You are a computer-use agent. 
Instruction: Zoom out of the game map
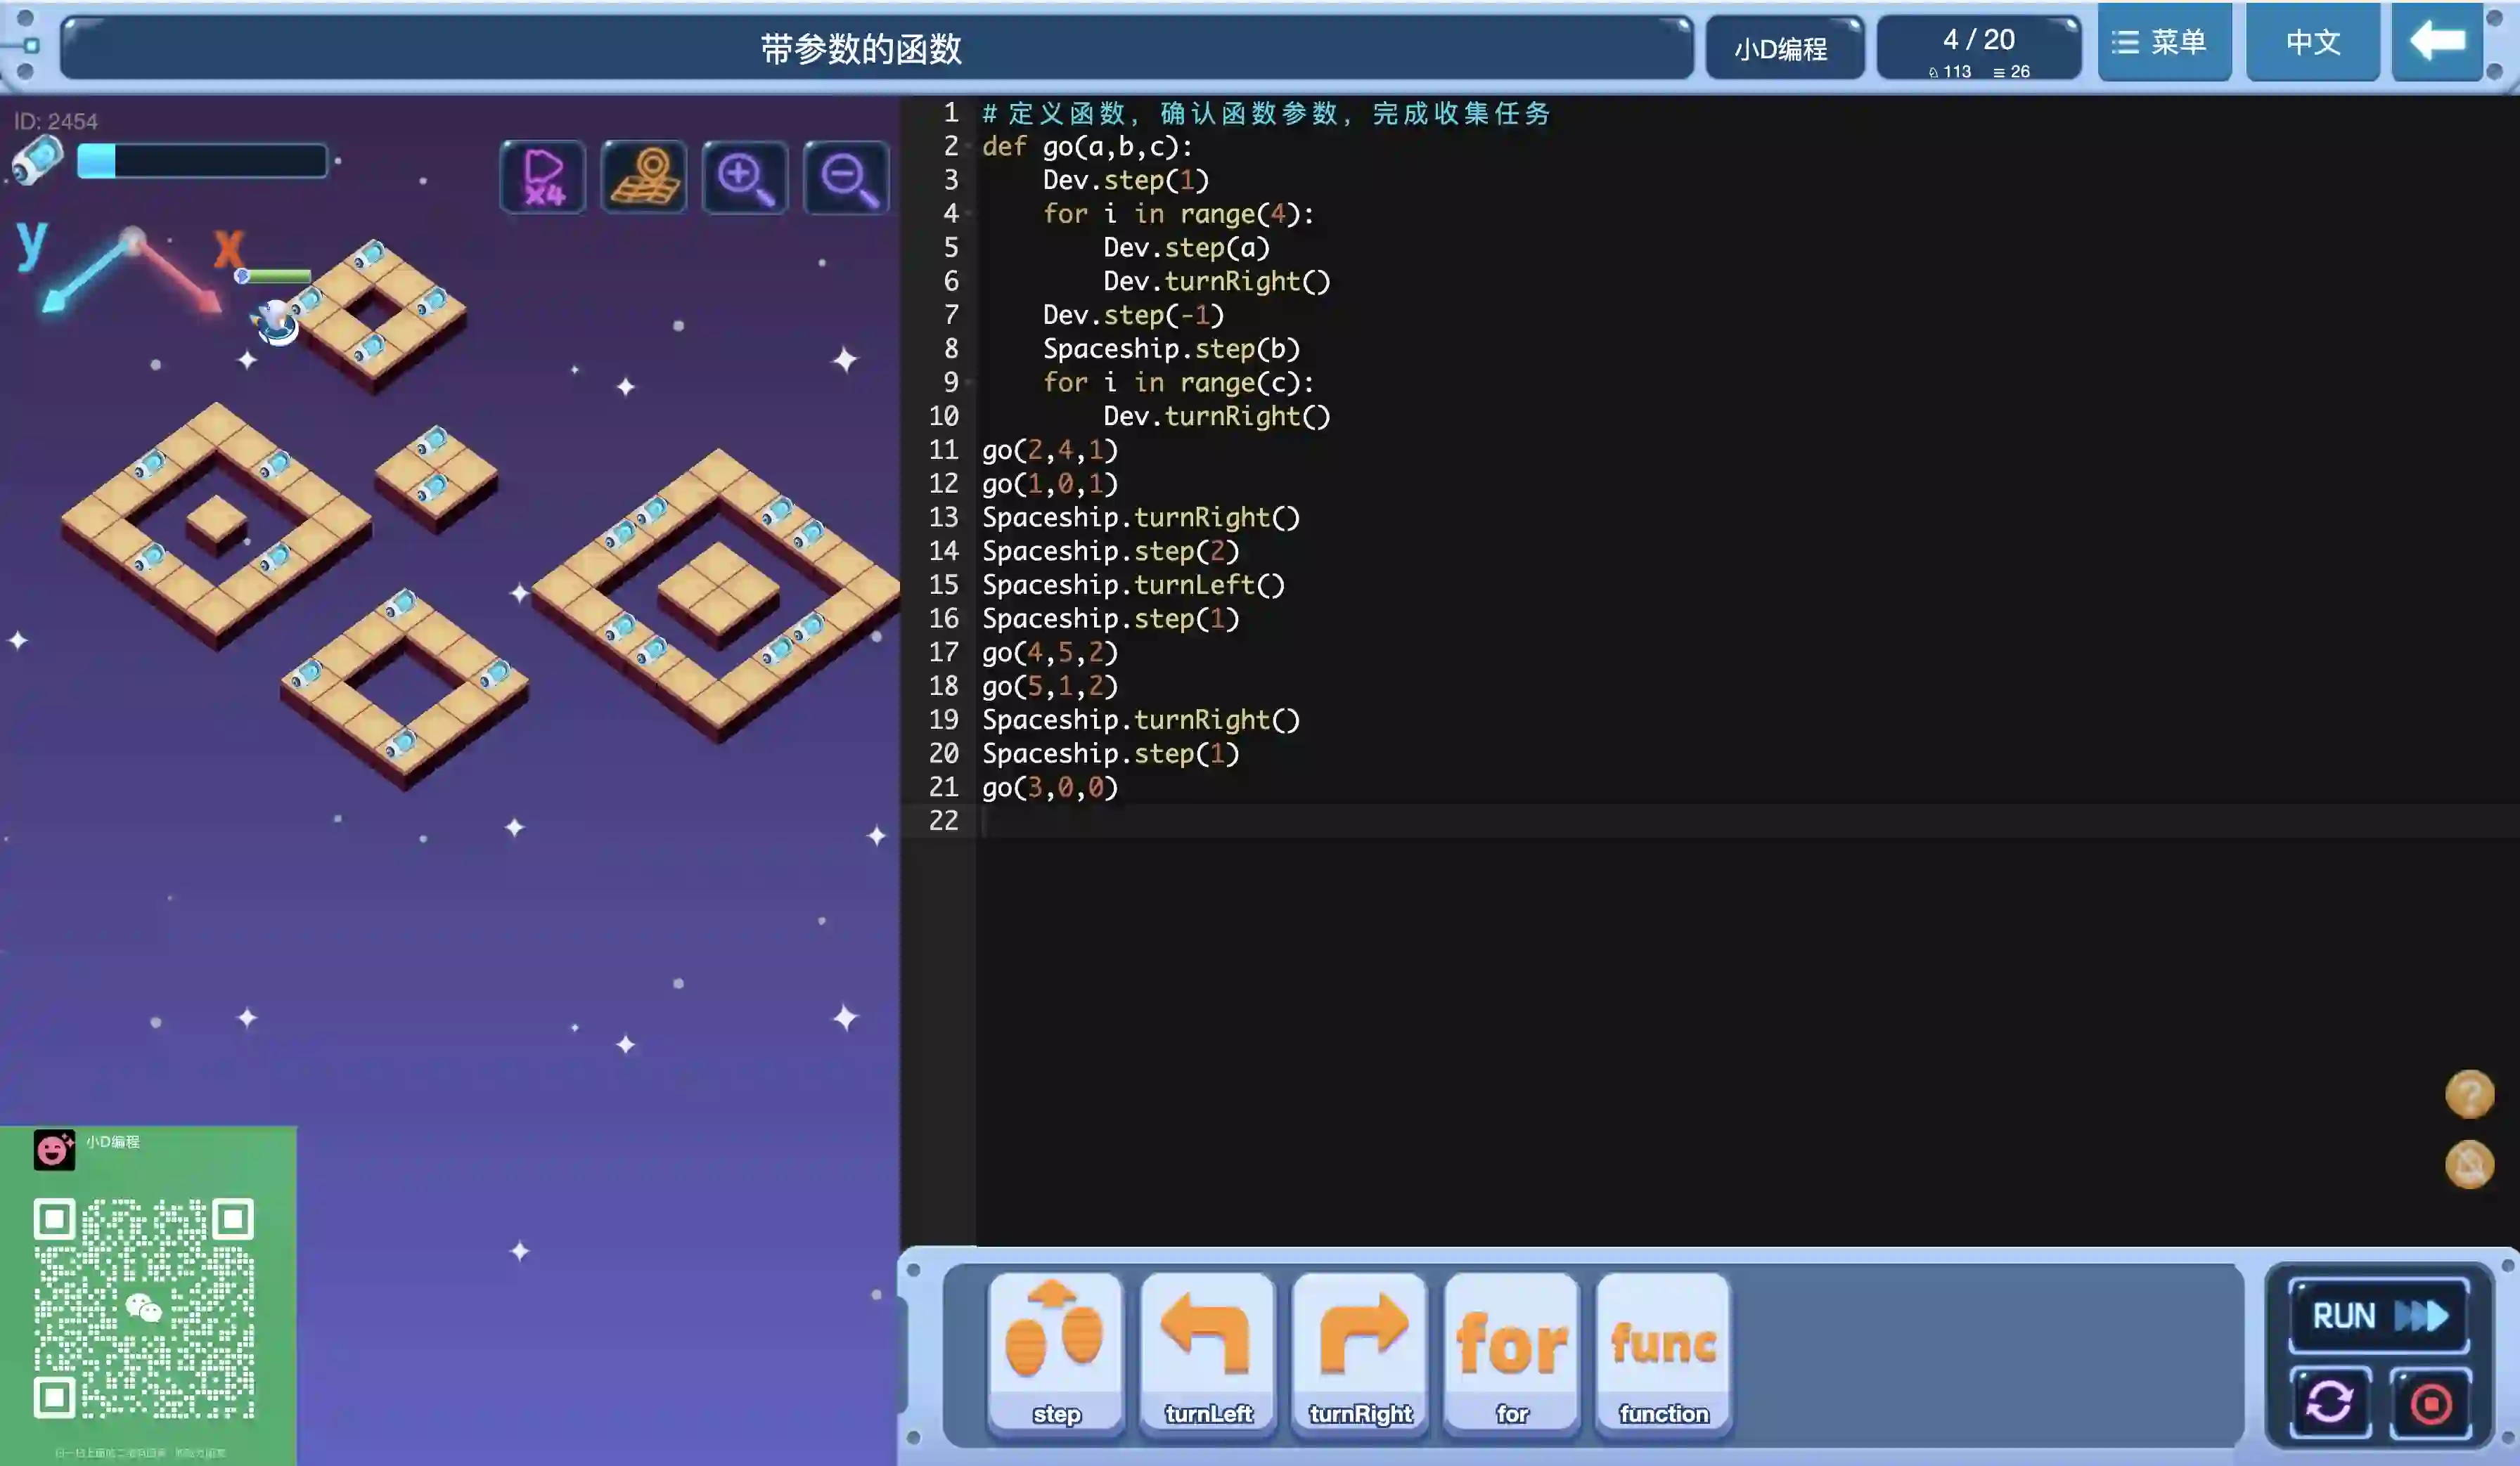(846, 178)
